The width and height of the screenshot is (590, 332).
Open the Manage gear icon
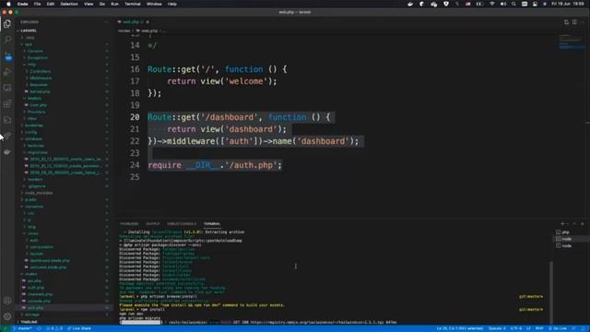pos(7,316)
